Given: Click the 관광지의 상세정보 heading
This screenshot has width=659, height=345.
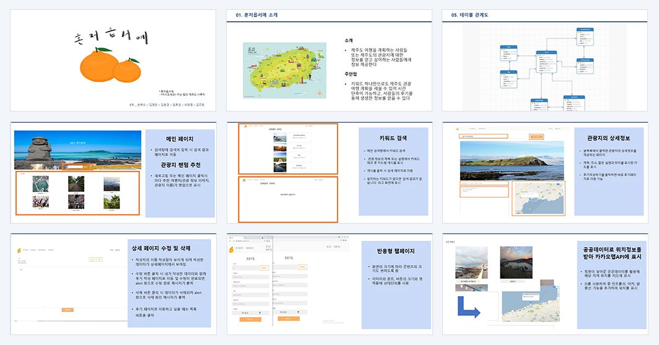Looking at the screenshot, I should [609, 138].
